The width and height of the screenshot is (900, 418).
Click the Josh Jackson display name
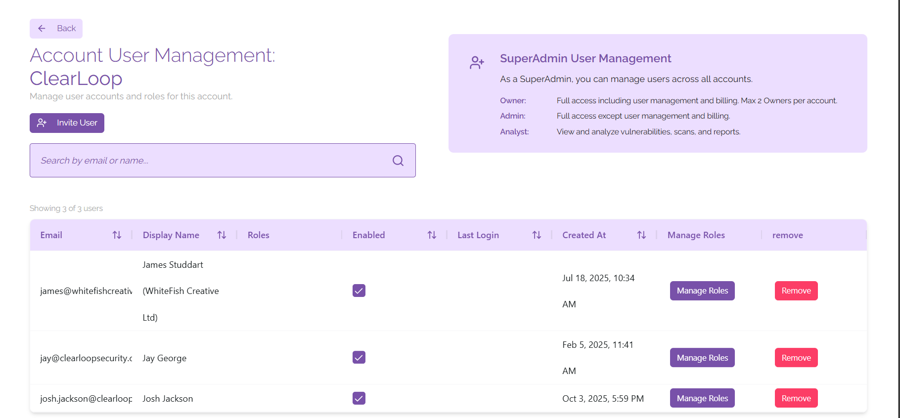(x=168, y=399)
